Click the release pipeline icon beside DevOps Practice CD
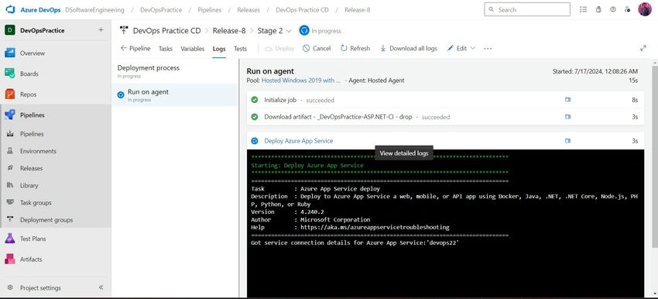 coord(124,30)
